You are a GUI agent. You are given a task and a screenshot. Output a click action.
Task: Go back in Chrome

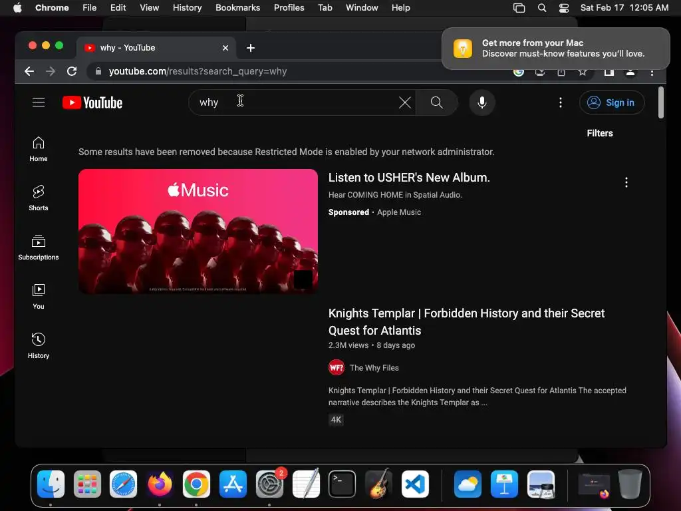(29, 71)
